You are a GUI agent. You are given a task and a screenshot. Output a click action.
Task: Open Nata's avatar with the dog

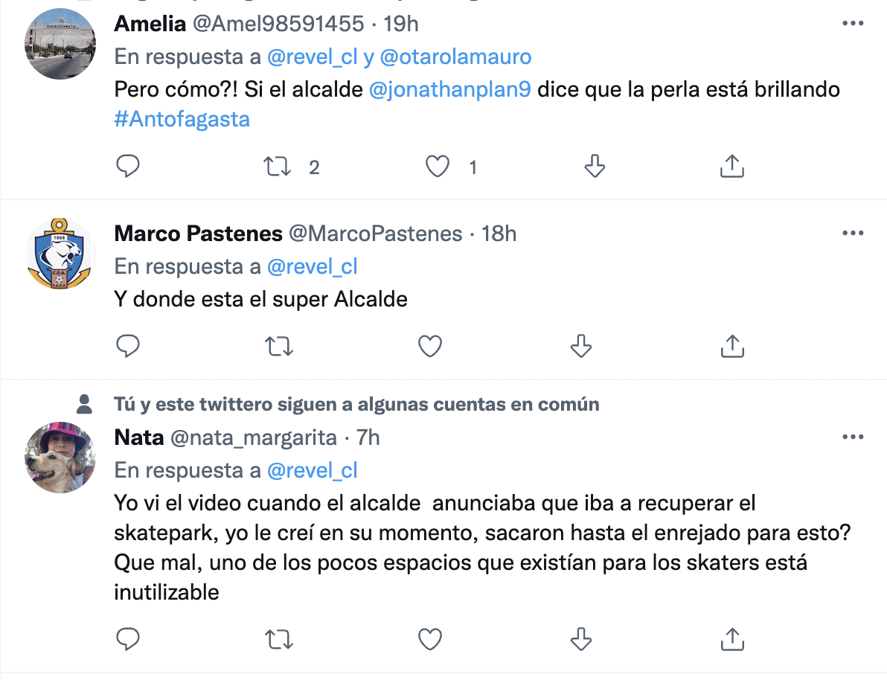(x=60, y=457)
